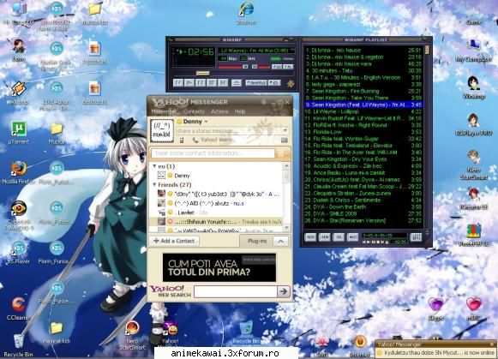This screenshot has height=359, width=498.
Task: Click Winamp's Previous track button
Action: tap(178, 83)
